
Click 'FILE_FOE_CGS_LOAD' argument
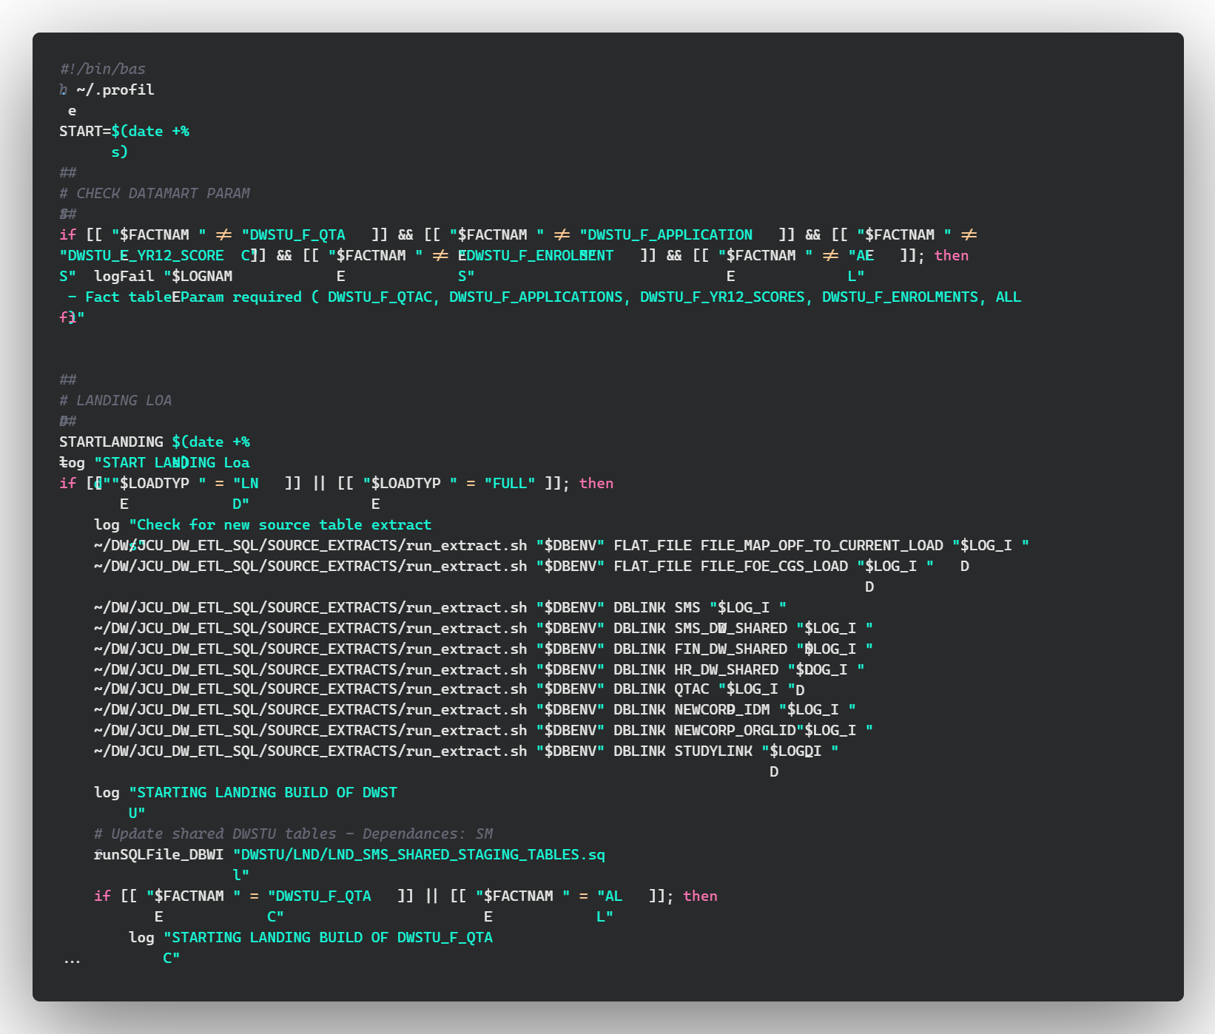775,566
